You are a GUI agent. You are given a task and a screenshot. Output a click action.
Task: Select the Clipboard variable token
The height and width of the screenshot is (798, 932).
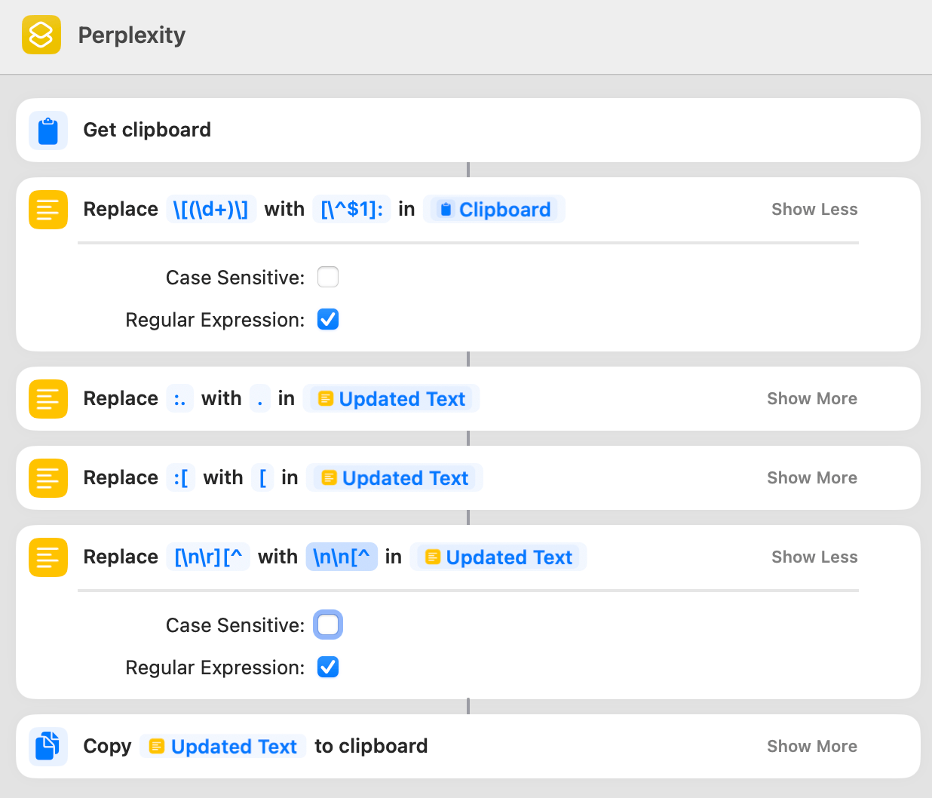[495, 209]
